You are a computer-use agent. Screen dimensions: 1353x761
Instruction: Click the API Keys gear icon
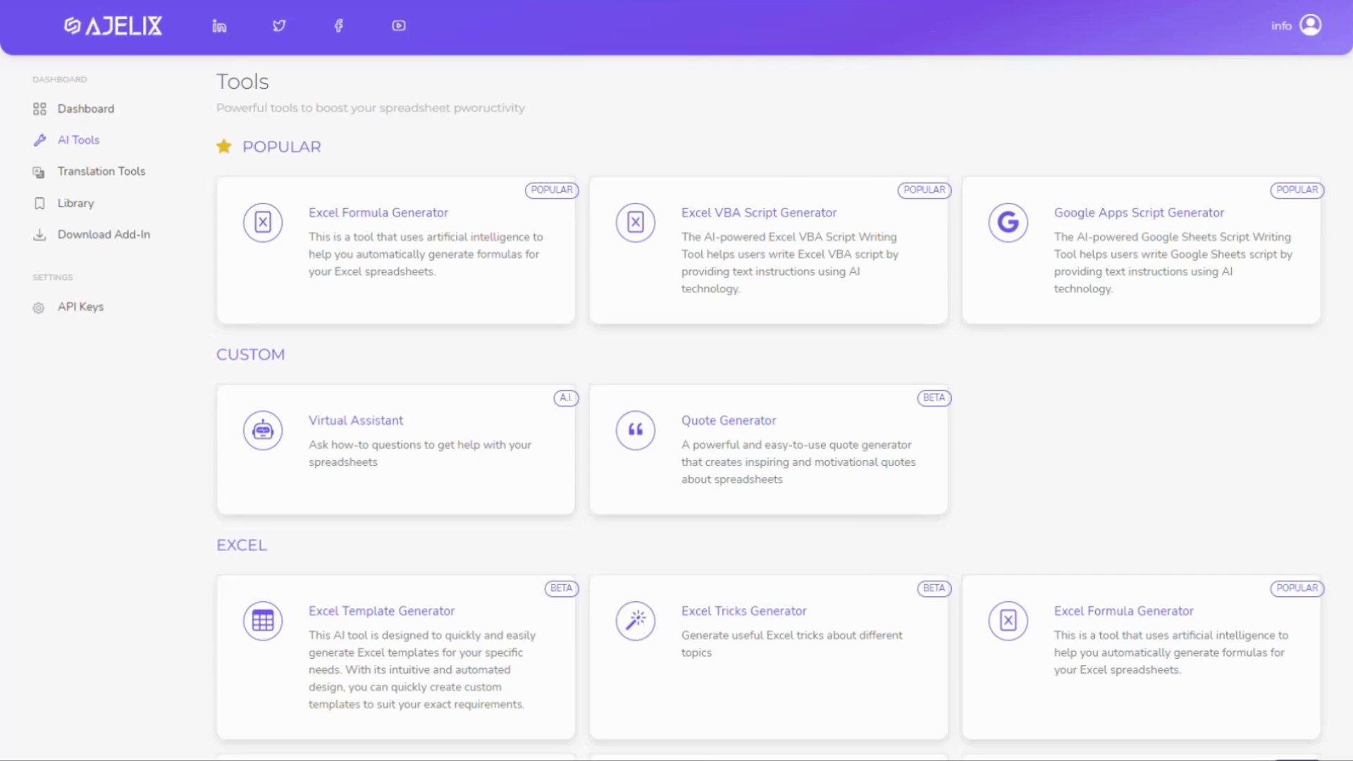[39, 308]
